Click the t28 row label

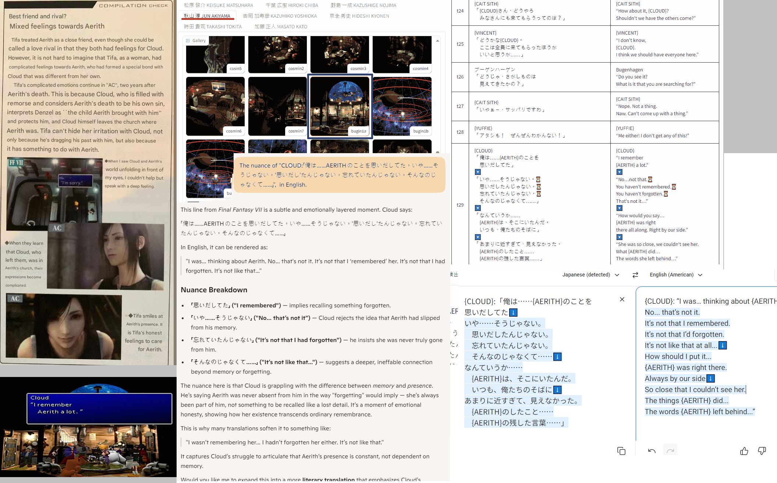tap(460, 132)
